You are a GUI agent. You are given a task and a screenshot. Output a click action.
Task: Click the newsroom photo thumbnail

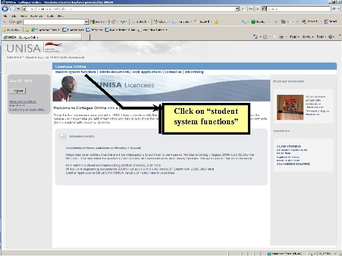(x=290, y=107)
